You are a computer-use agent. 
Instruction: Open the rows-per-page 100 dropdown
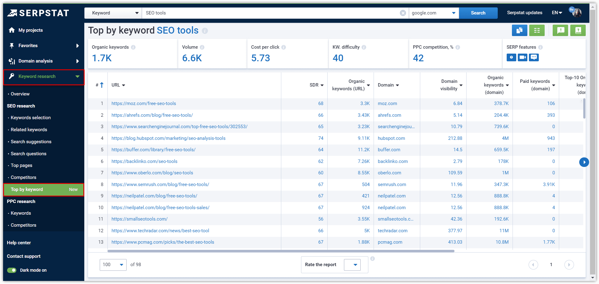tap(113, 265)
